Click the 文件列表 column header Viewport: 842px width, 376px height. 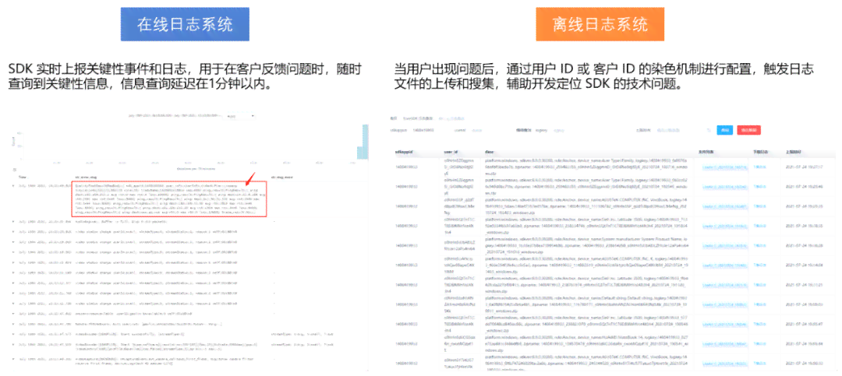(708, 152)
